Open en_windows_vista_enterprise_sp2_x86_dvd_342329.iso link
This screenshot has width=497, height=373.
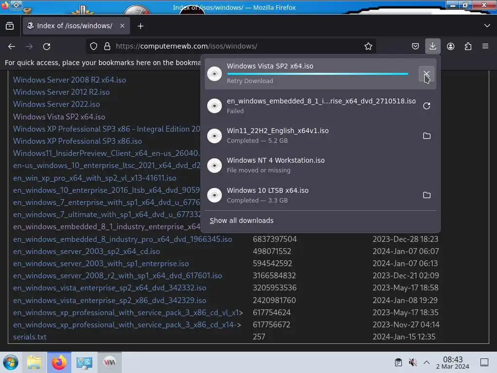click(x=109, y=300)
